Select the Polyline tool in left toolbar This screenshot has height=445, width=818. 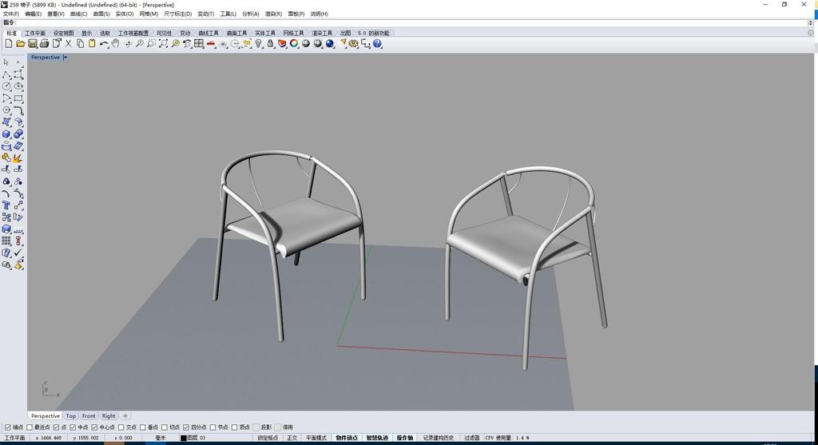click(x=6, y=74)
